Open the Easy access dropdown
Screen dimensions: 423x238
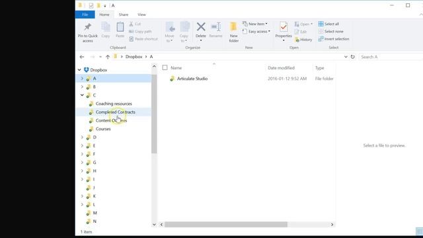(256, 32)
